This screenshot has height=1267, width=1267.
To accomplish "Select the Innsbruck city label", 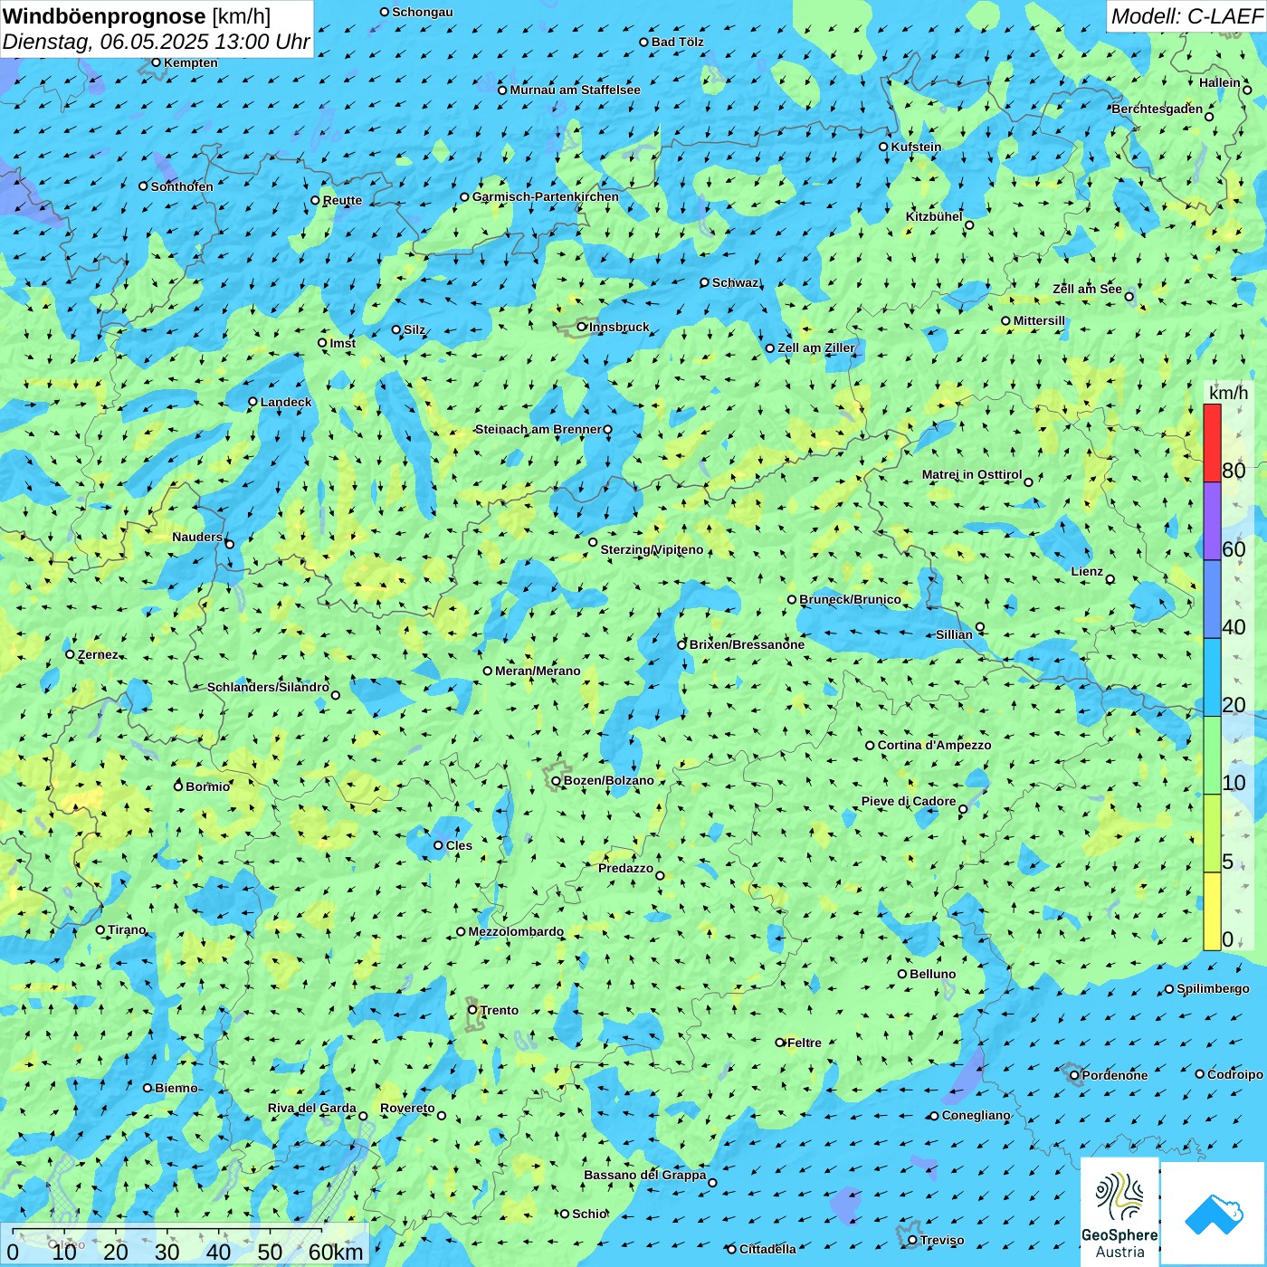I will (619, 327).
